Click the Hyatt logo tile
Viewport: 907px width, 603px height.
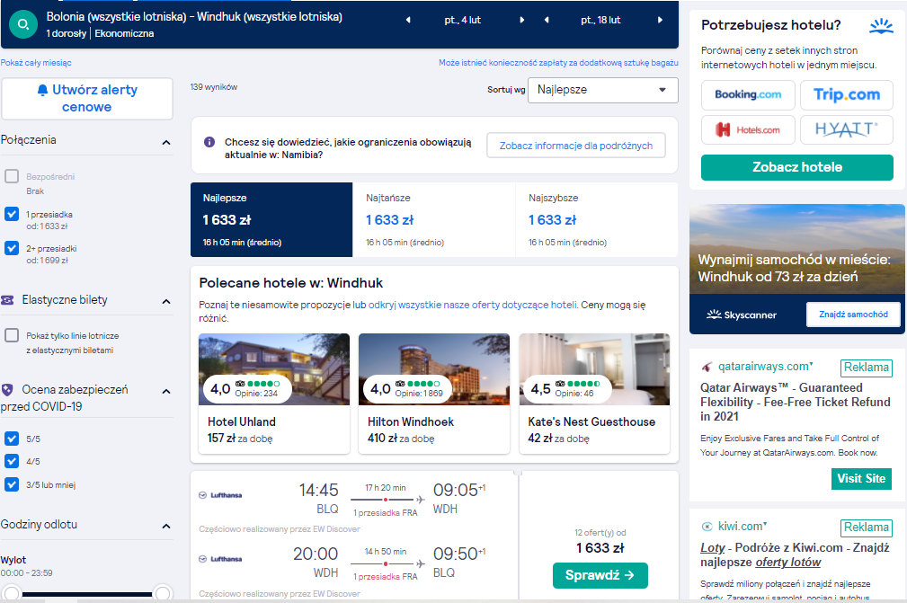click(846, 130)
